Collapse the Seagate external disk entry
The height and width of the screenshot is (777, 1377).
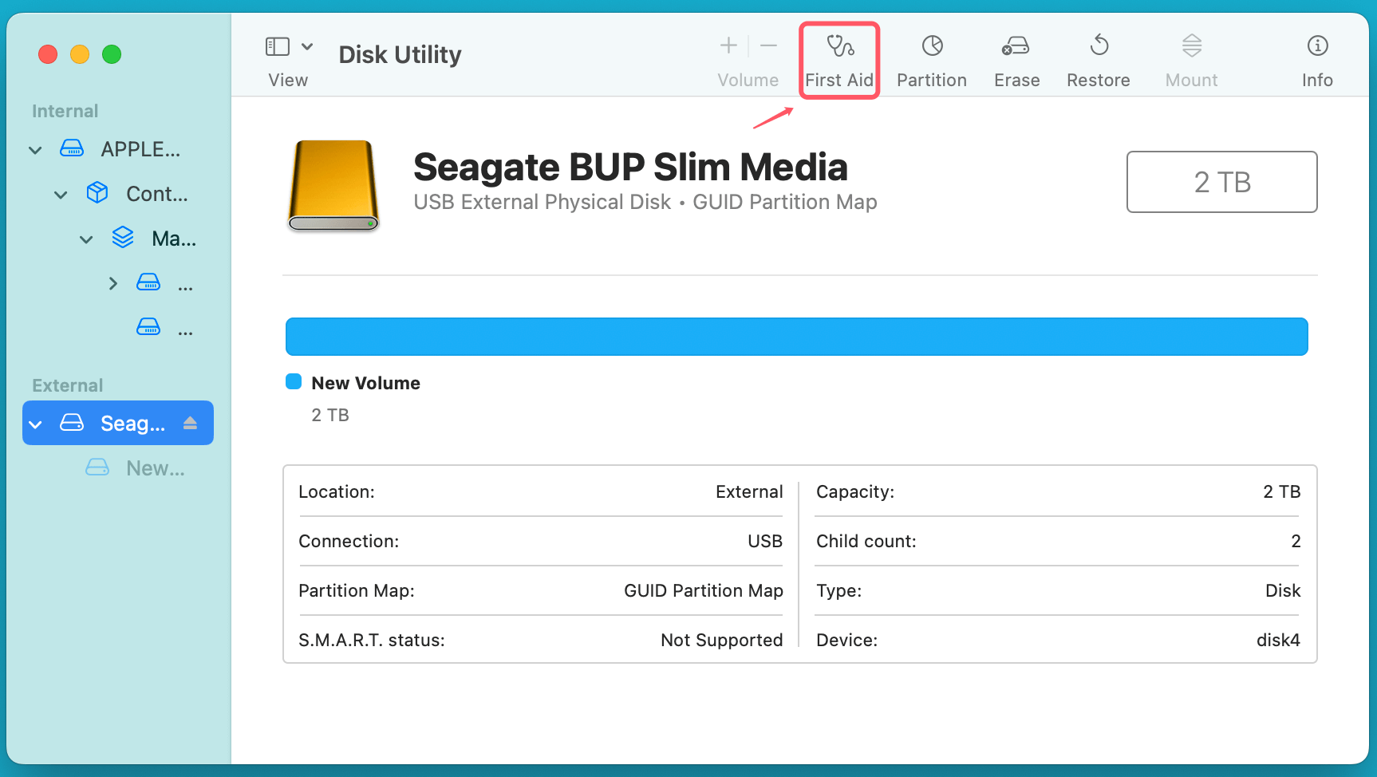point(35,423)
